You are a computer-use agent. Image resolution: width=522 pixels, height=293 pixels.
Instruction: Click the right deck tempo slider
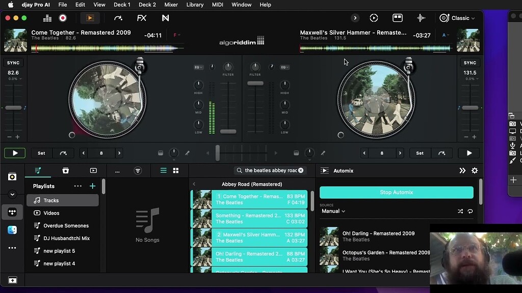pyautogui.click(x=469, y=107)
